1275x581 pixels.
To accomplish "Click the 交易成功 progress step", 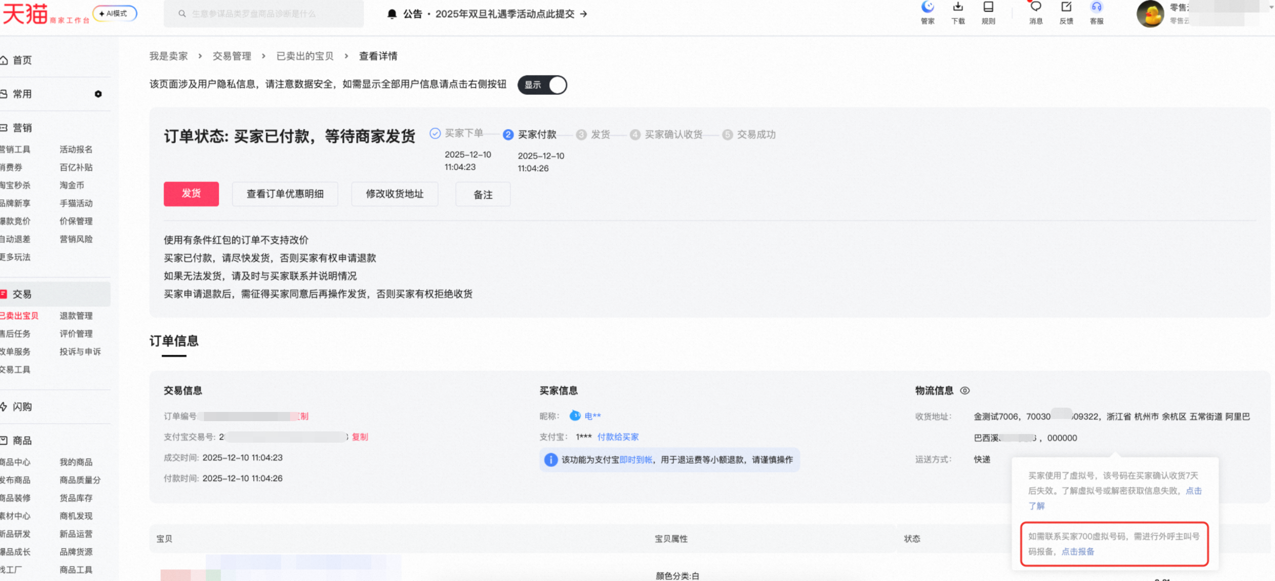I will coord(749,134).
